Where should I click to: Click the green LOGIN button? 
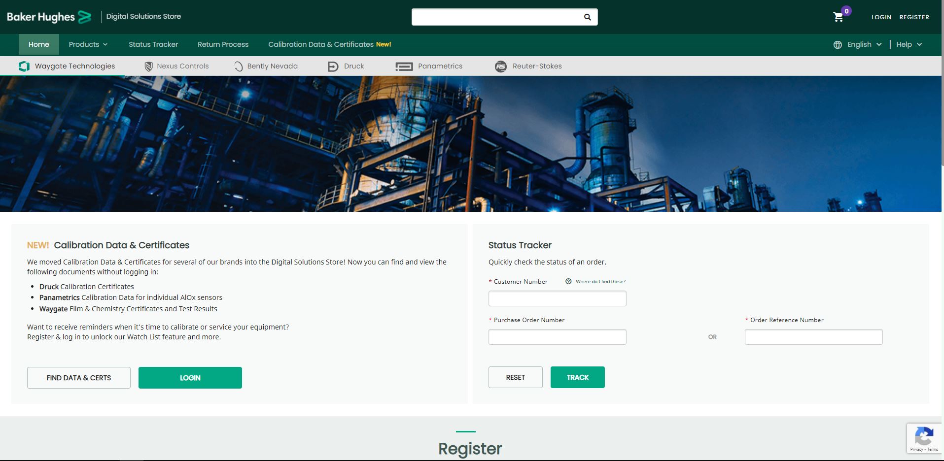(x=190, y=378)
